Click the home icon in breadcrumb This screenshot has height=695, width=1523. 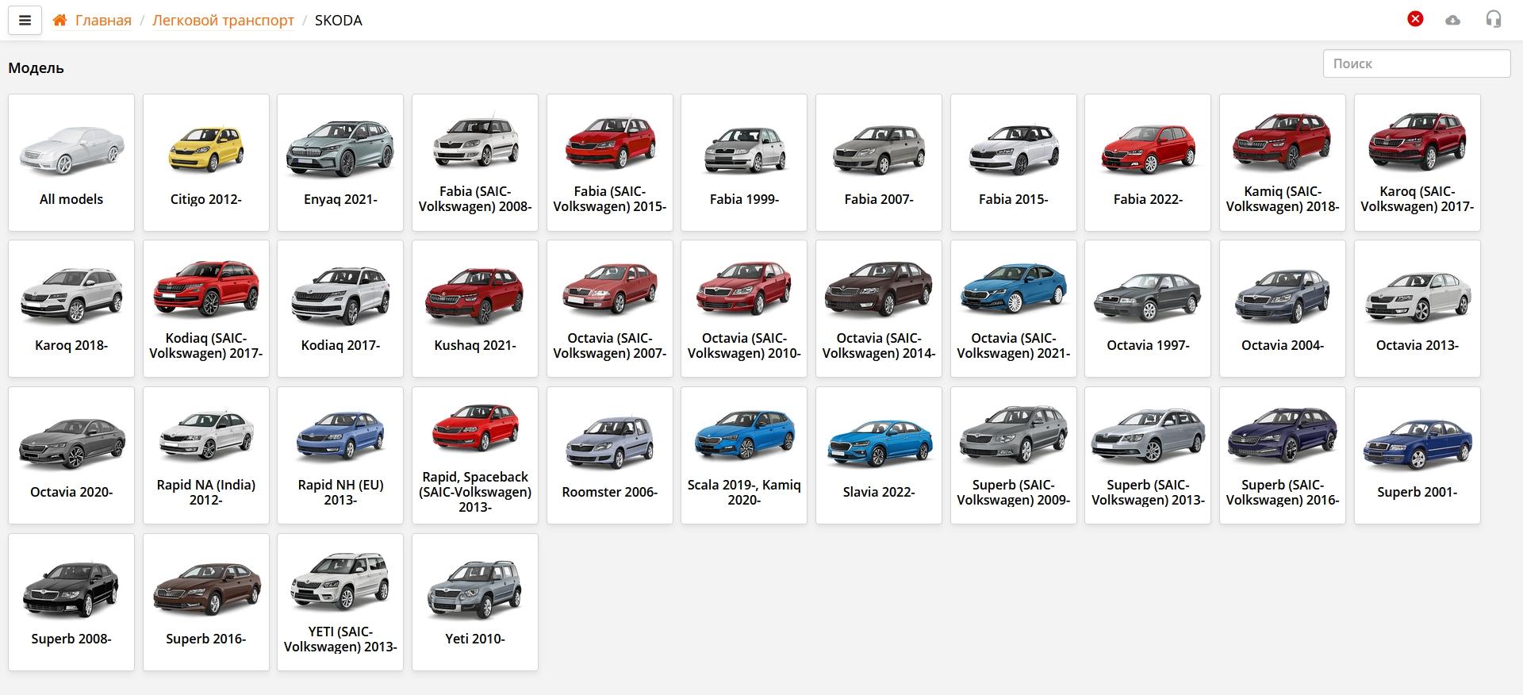pos(59,21)
